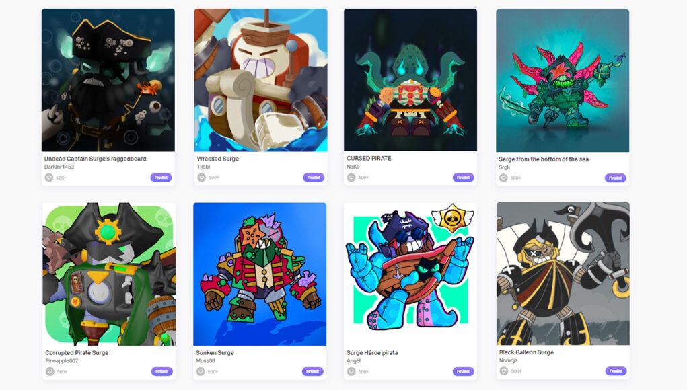The image size is (687, 390).
Task: Open author Naranja's profile link
Action: pyautogui.click(x=508, y=360)
